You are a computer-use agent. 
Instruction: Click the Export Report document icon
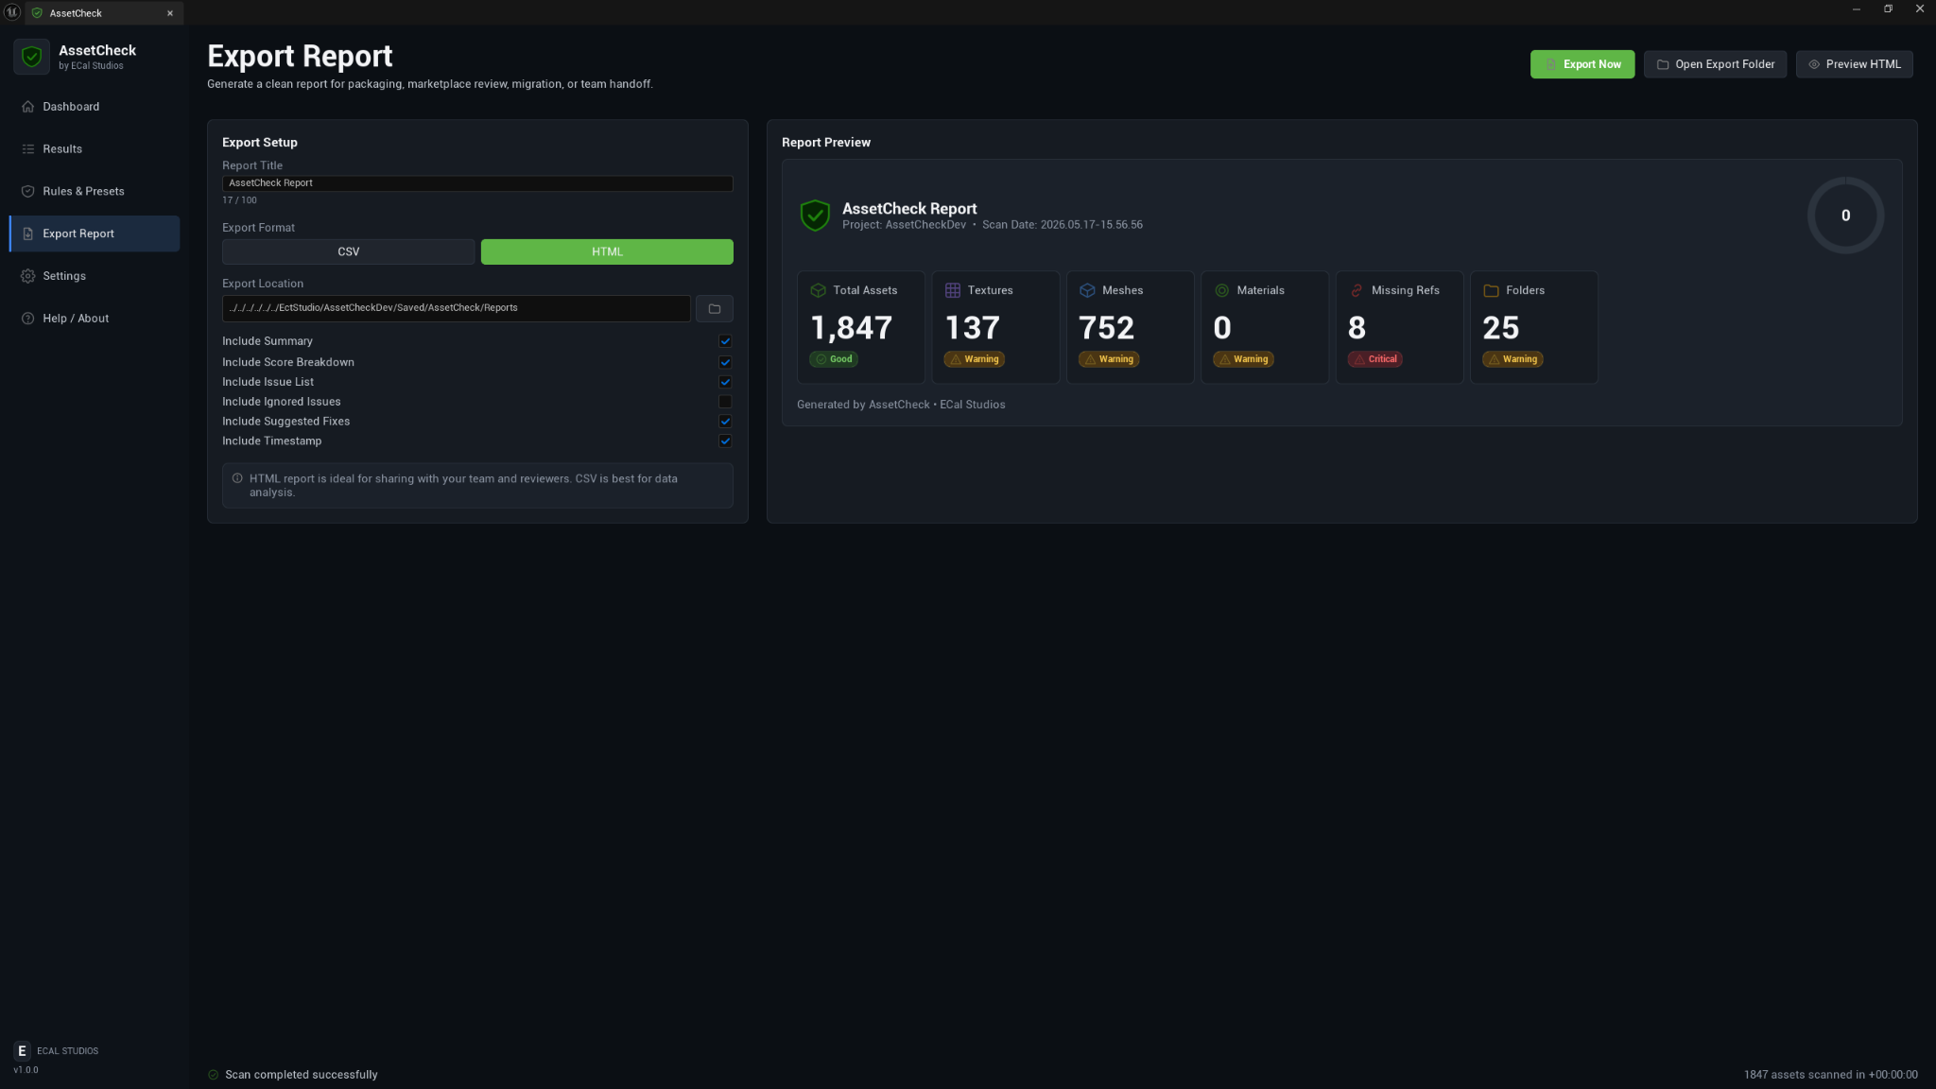28,233
